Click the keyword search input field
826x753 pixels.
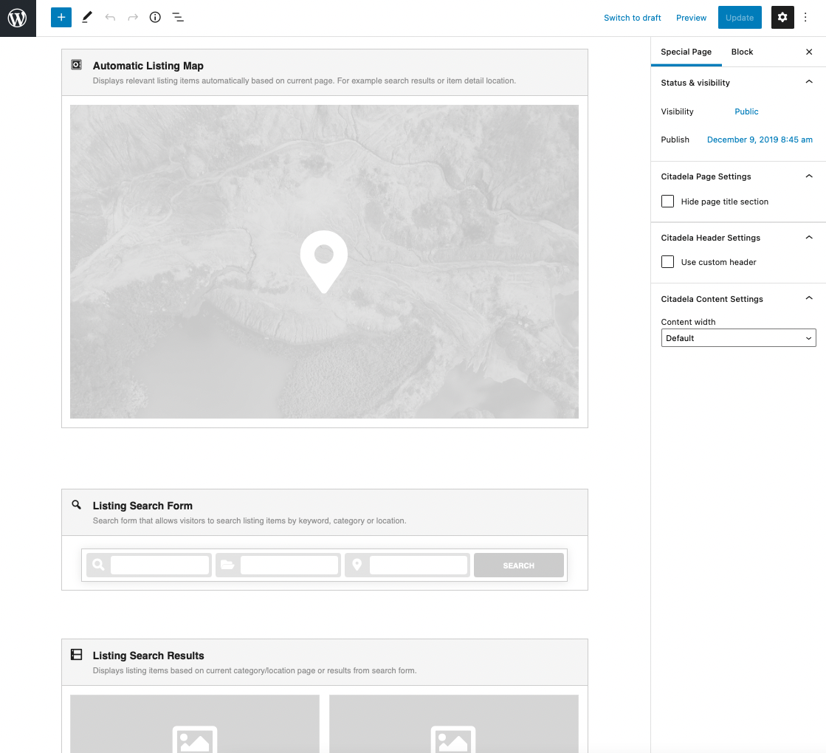(x=159, y=565)
